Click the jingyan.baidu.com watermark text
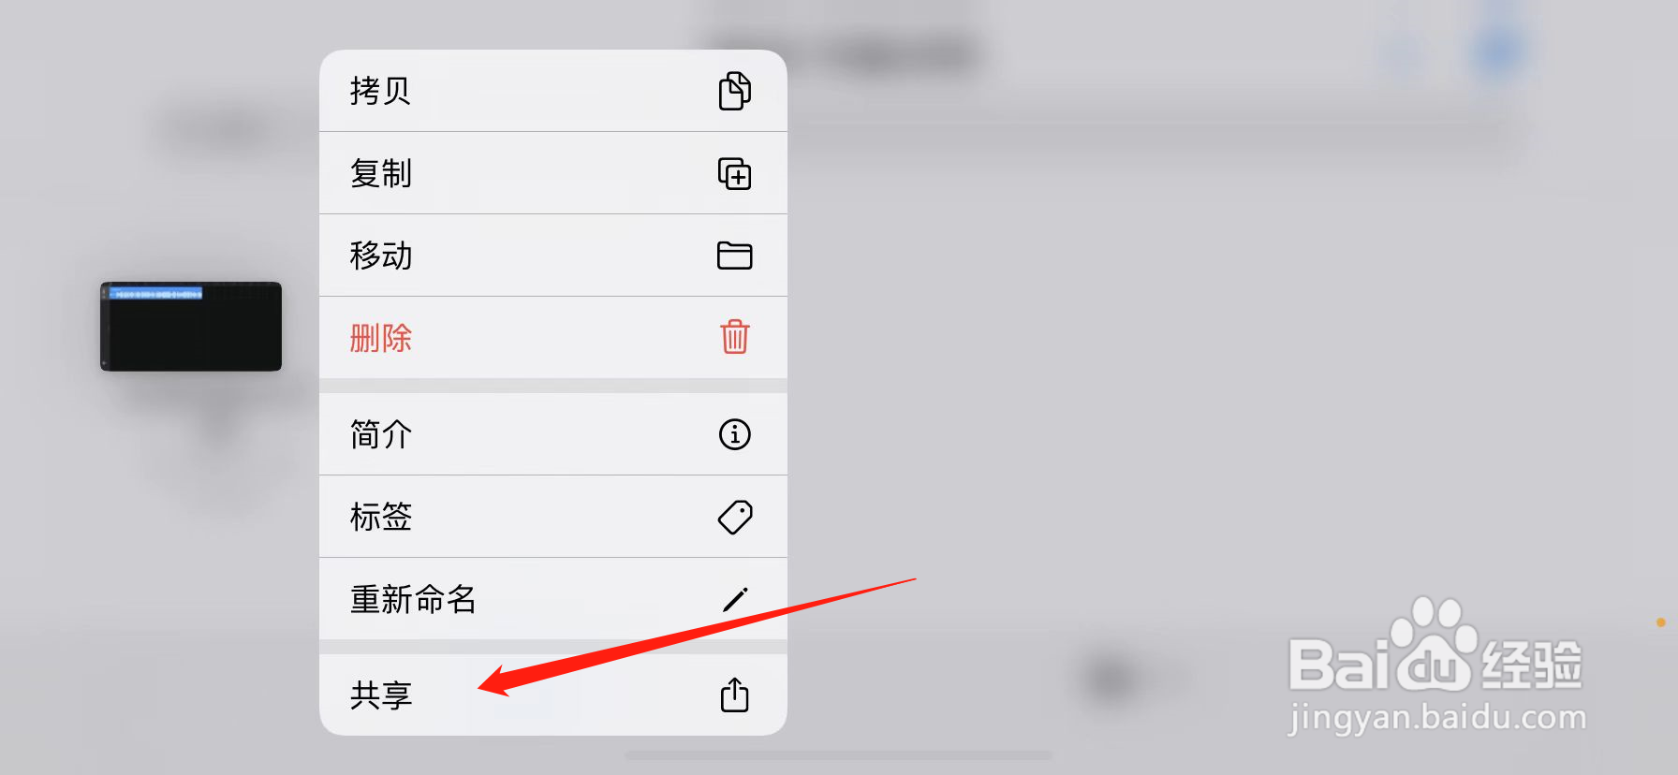The image size is (1678, 775). click(x=1437, y=718)
